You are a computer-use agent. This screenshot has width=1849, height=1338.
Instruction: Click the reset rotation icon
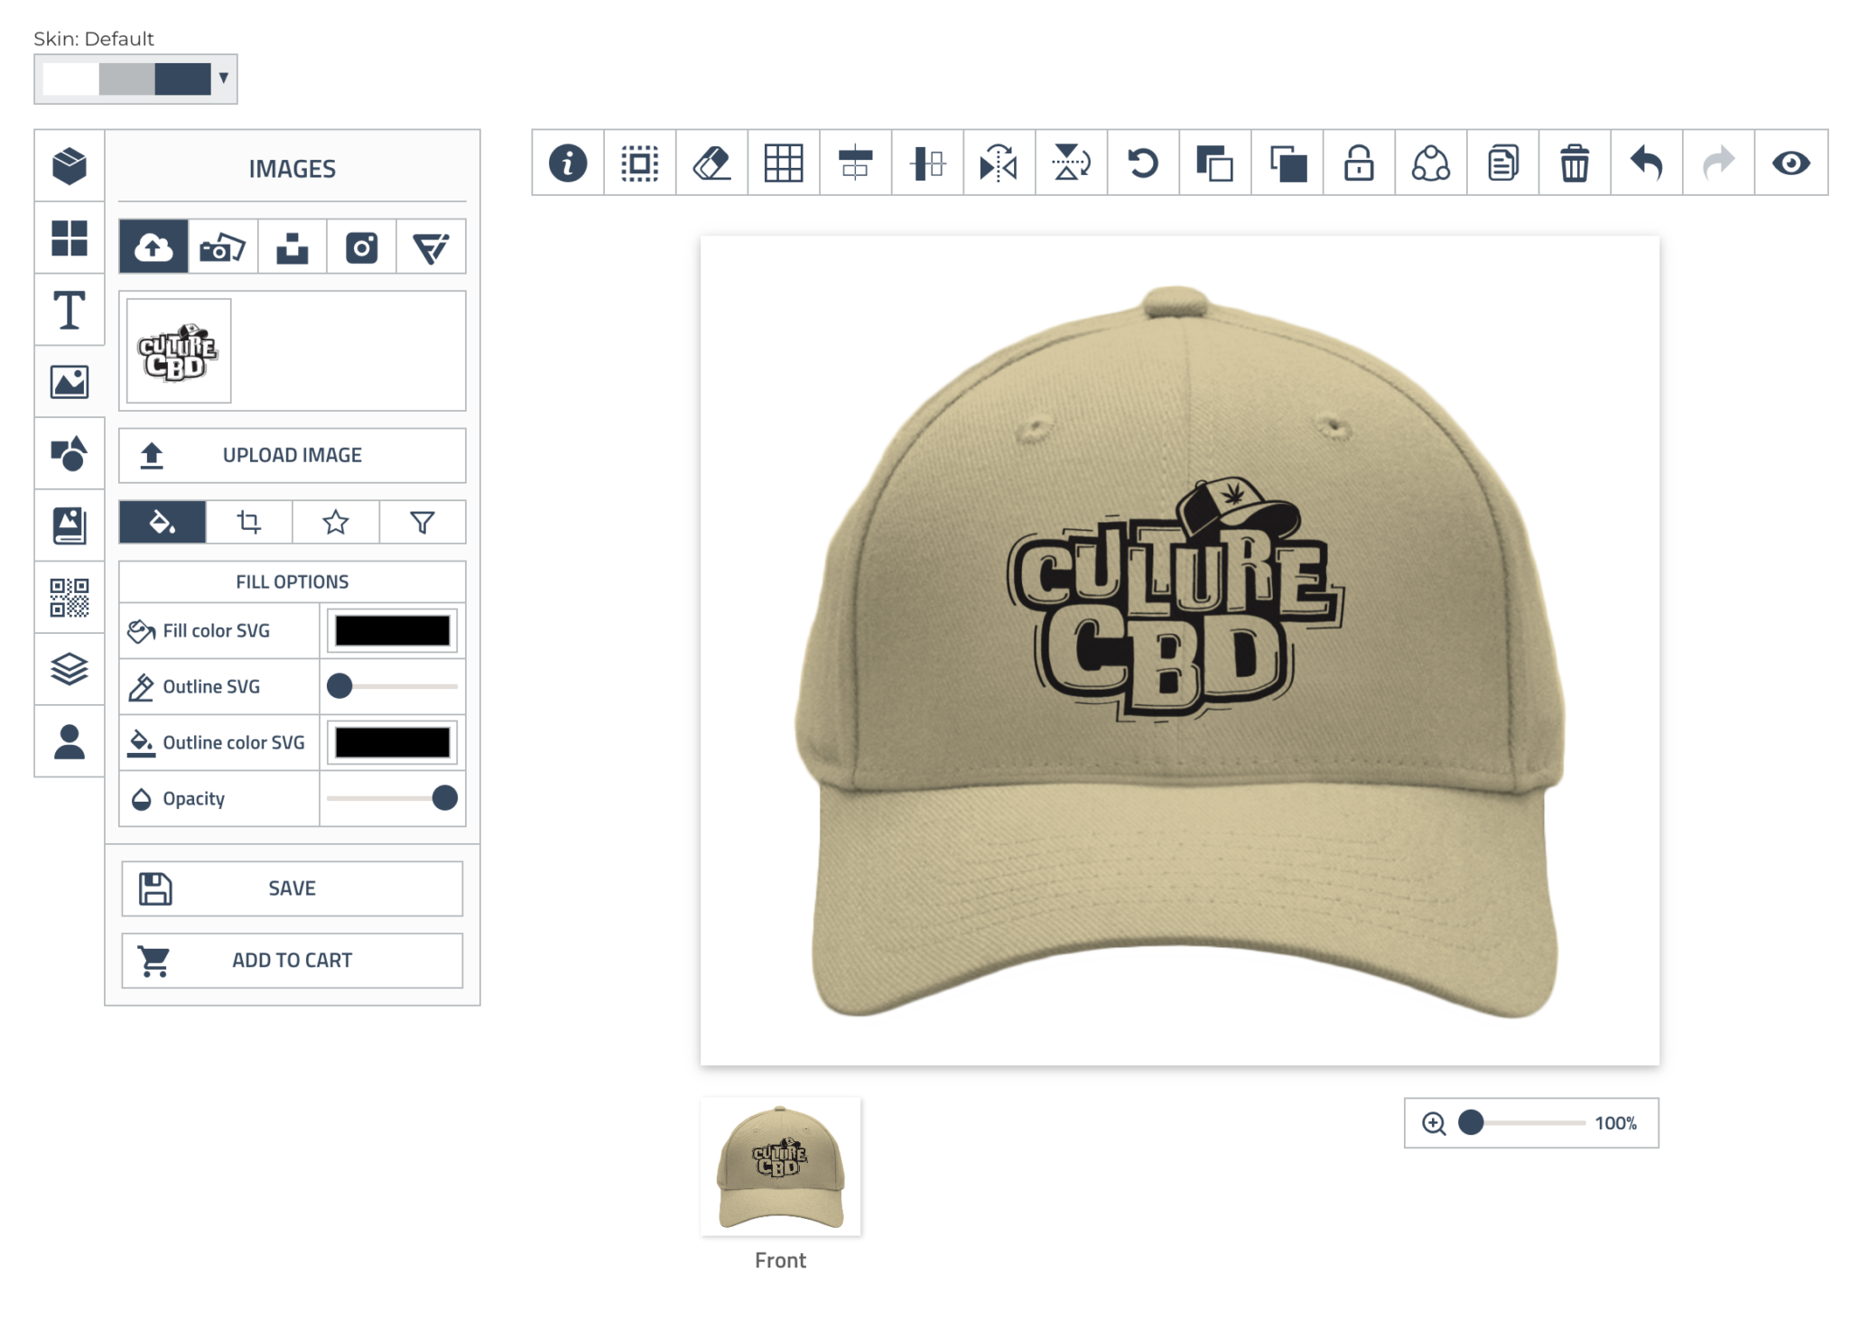click(x=1143, y=163)
